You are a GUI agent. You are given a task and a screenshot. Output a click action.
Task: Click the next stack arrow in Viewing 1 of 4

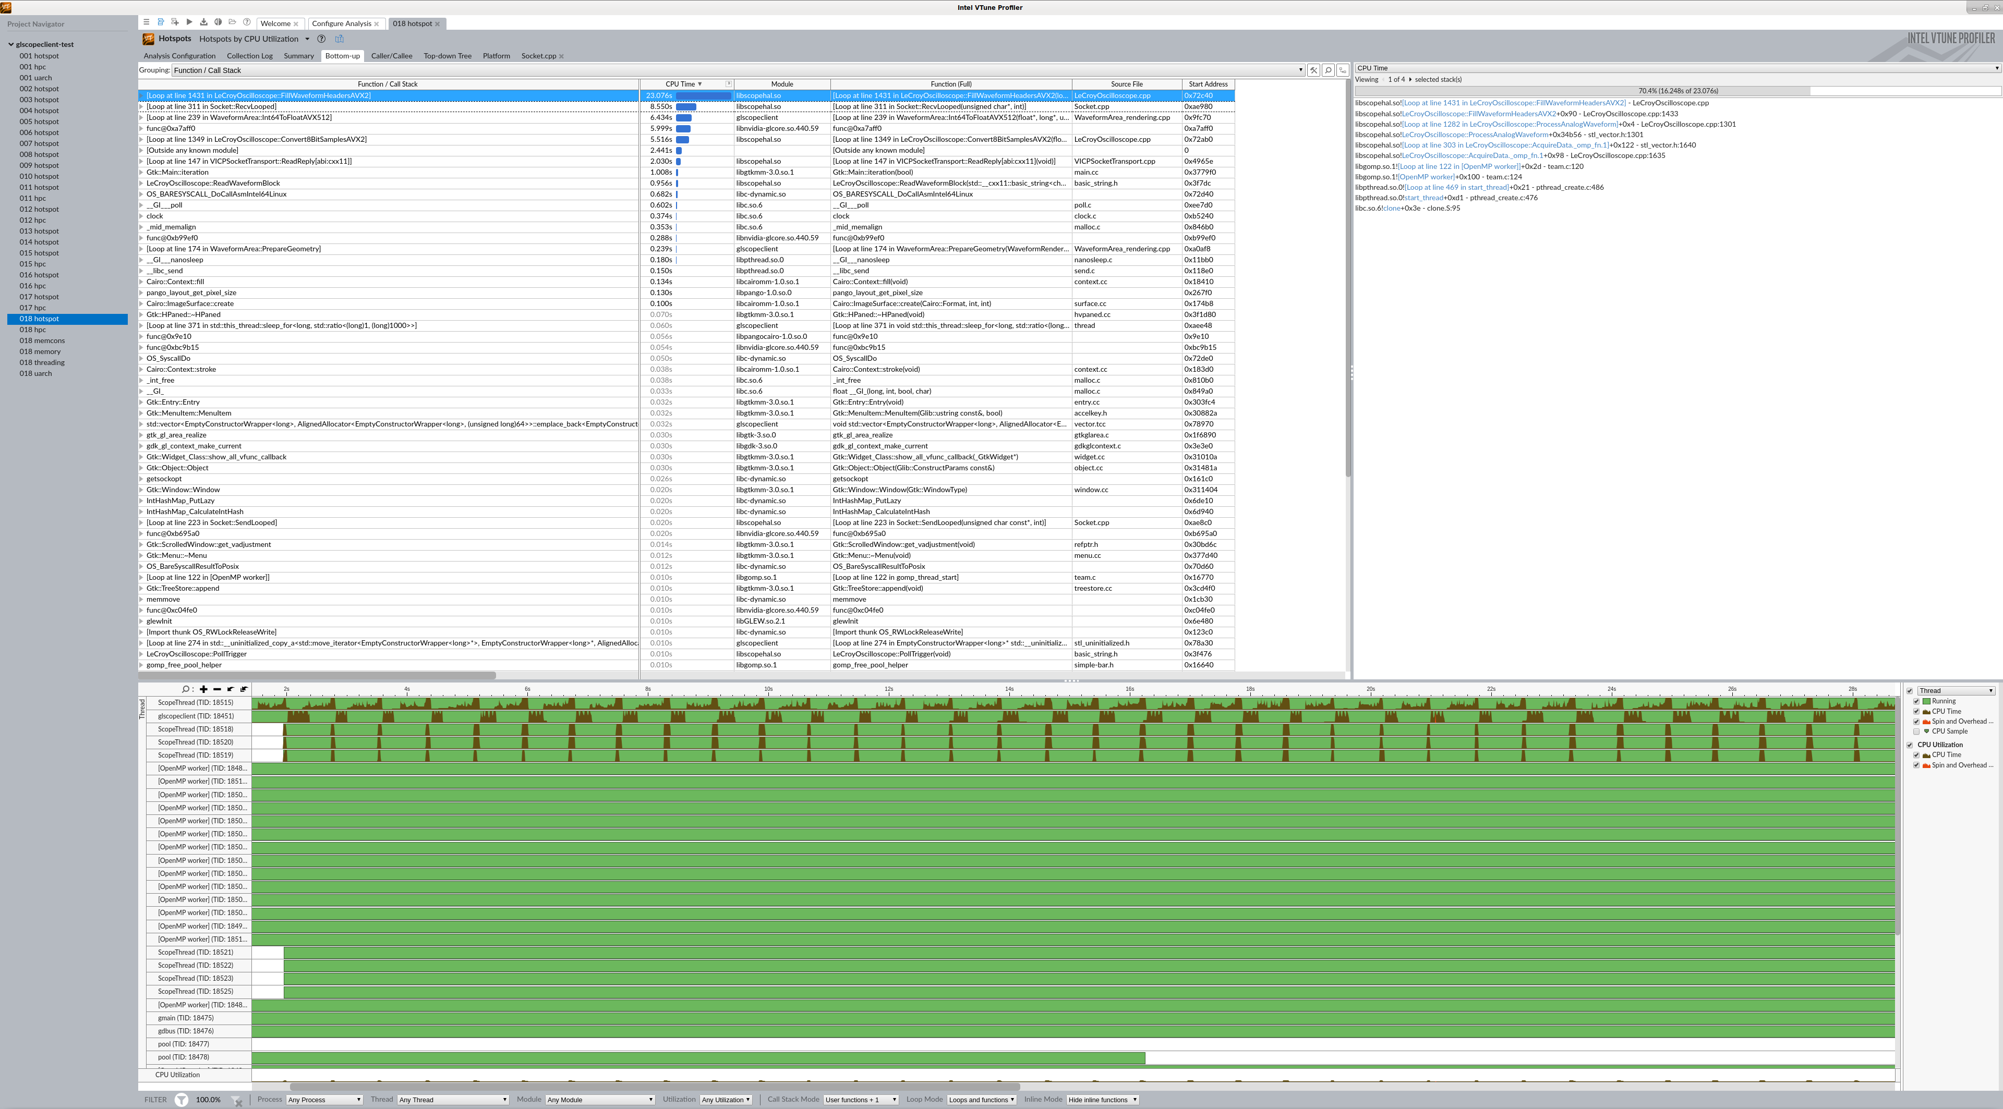(1410, 79)
